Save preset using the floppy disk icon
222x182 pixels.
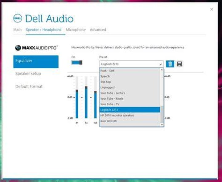coord(179,64)
